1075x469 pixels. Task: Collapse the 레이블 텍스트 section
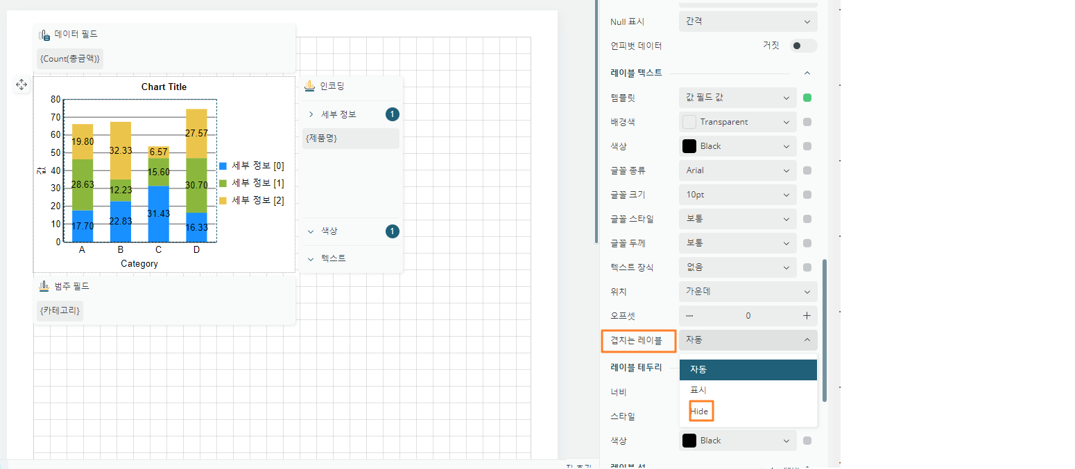pyautogui.click(x=807, y=73)
